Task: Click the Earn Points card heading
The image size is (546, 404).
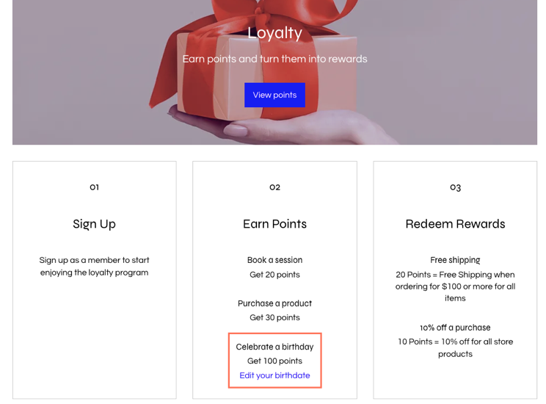Action: 274,224
